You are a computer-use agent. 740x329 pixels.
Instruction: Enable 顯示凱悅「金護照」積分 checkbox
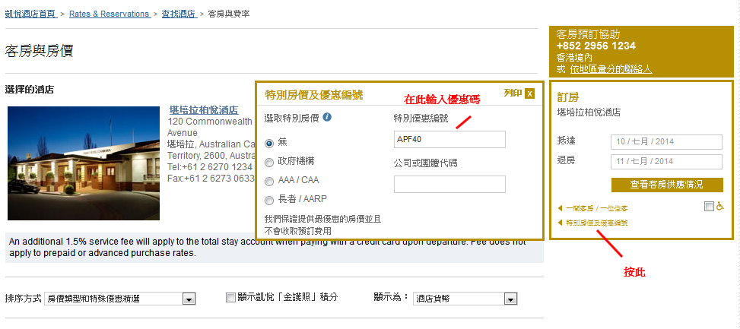(x=231, y=298)
